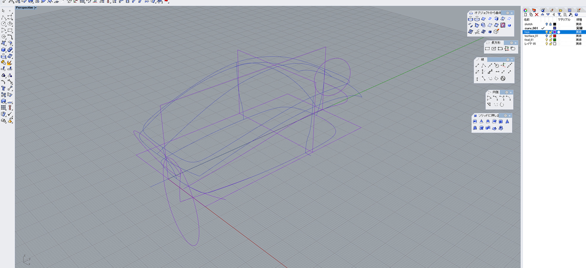Change the red color swatch of testface_01 layer
586x268 pixels.
555,36
